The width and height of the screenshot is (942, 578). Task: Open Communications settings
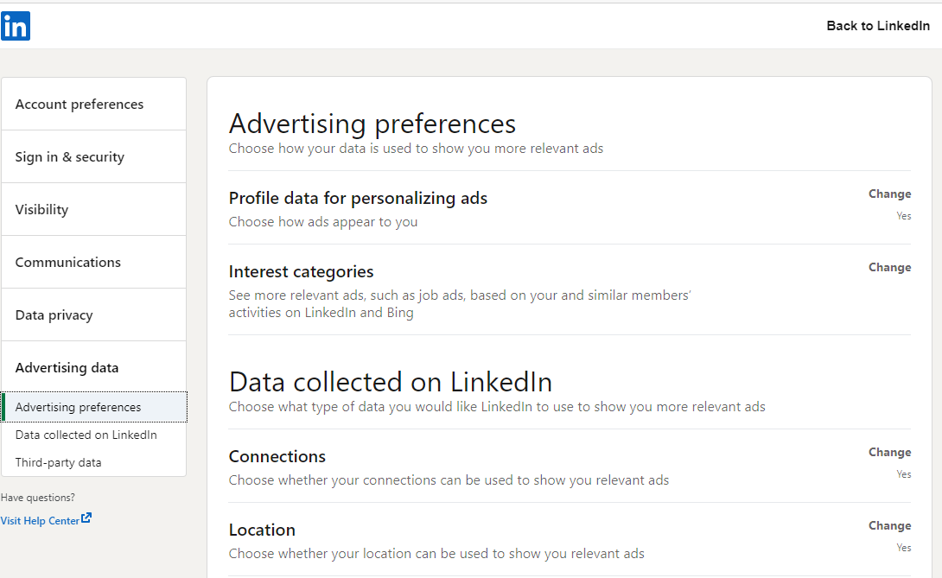67,262
